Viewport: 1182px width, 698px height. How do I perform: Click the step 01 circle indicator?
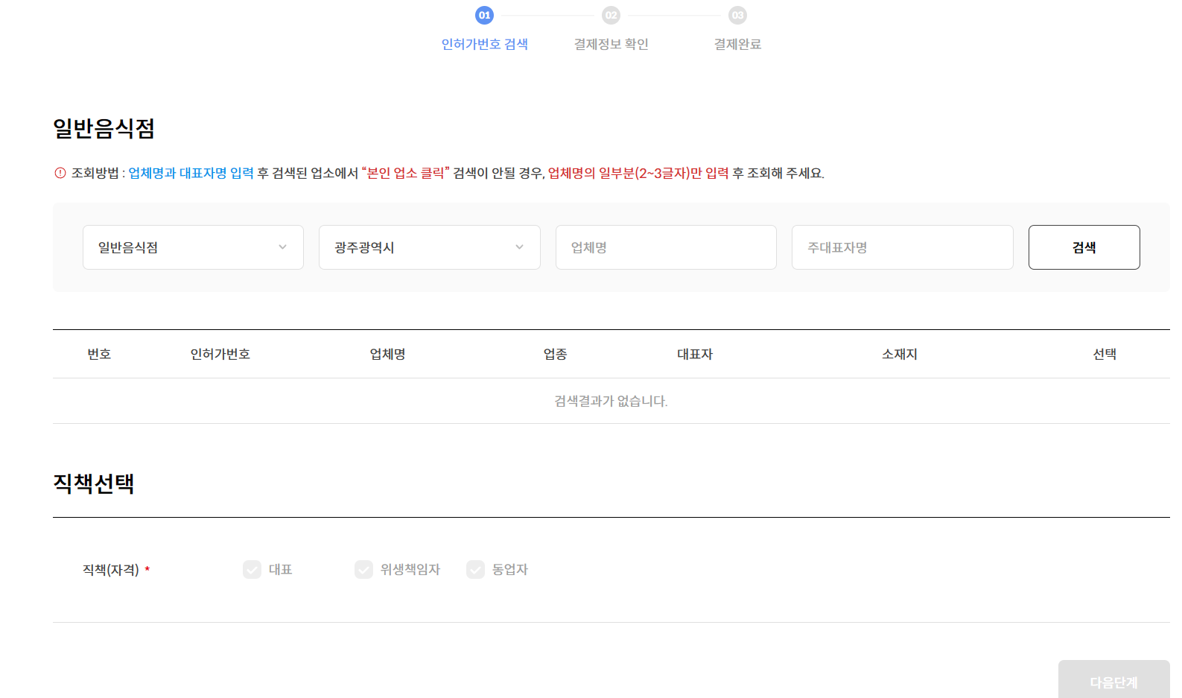(484, 15)
